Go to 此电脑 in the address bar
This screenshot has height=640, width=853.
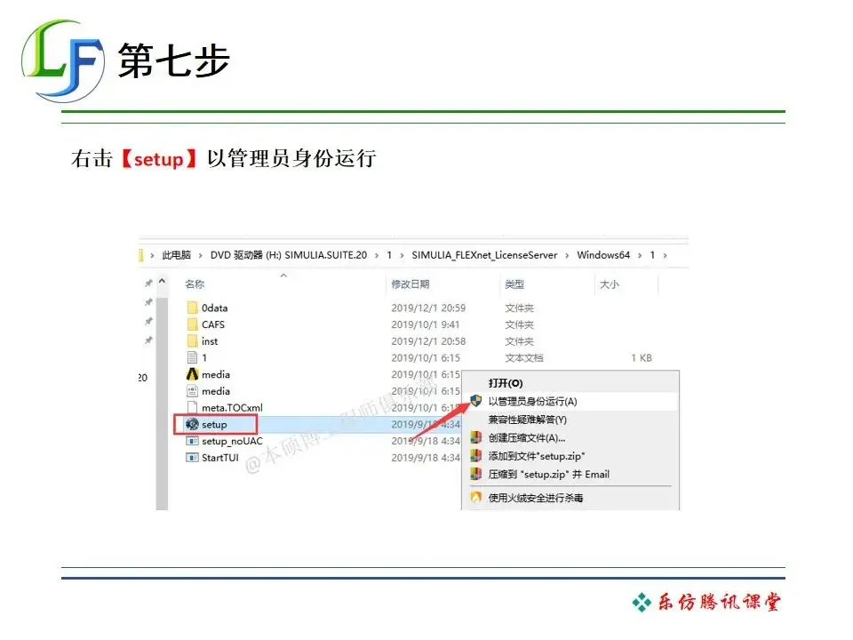pos(176,255)
